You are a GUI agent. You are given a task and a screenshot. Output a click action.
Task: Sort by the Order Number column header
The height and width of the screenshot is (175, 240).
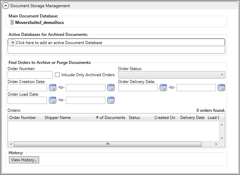pos(25,118)
